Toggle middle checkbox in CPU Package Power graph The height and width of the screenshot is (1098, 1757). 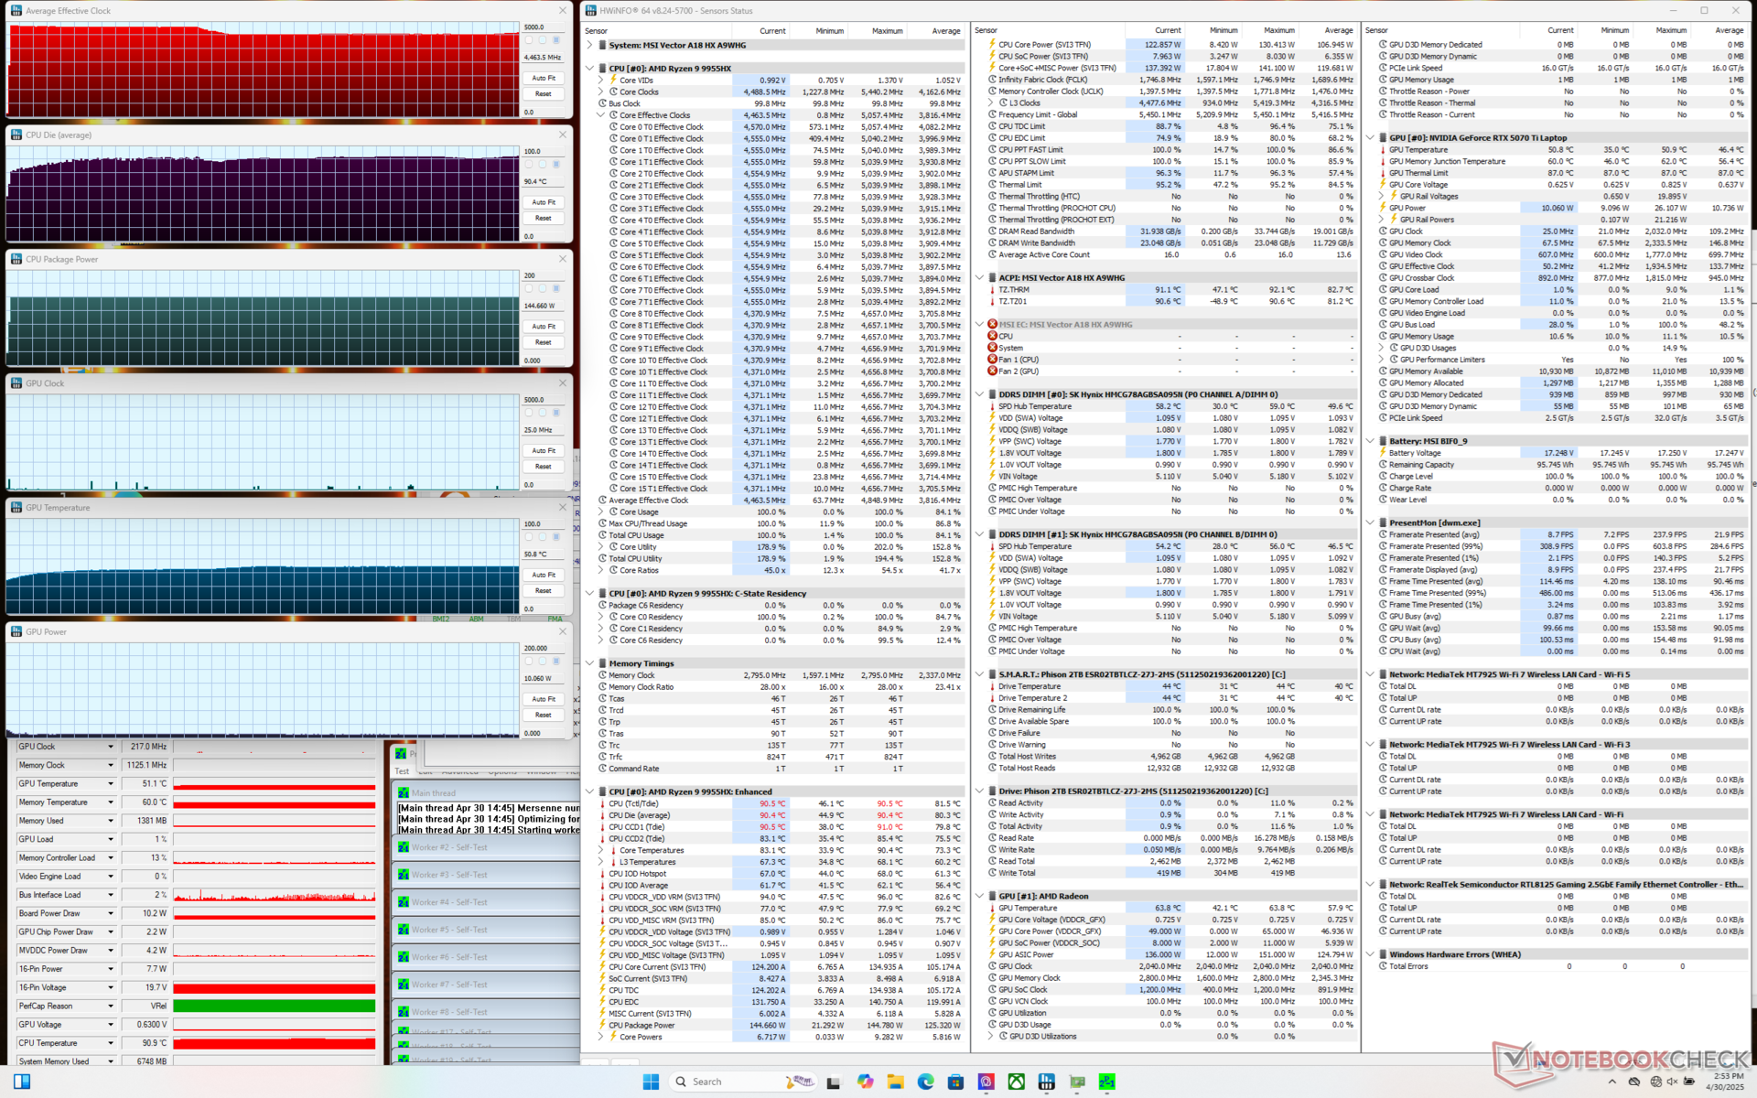[x=542, y=288]
